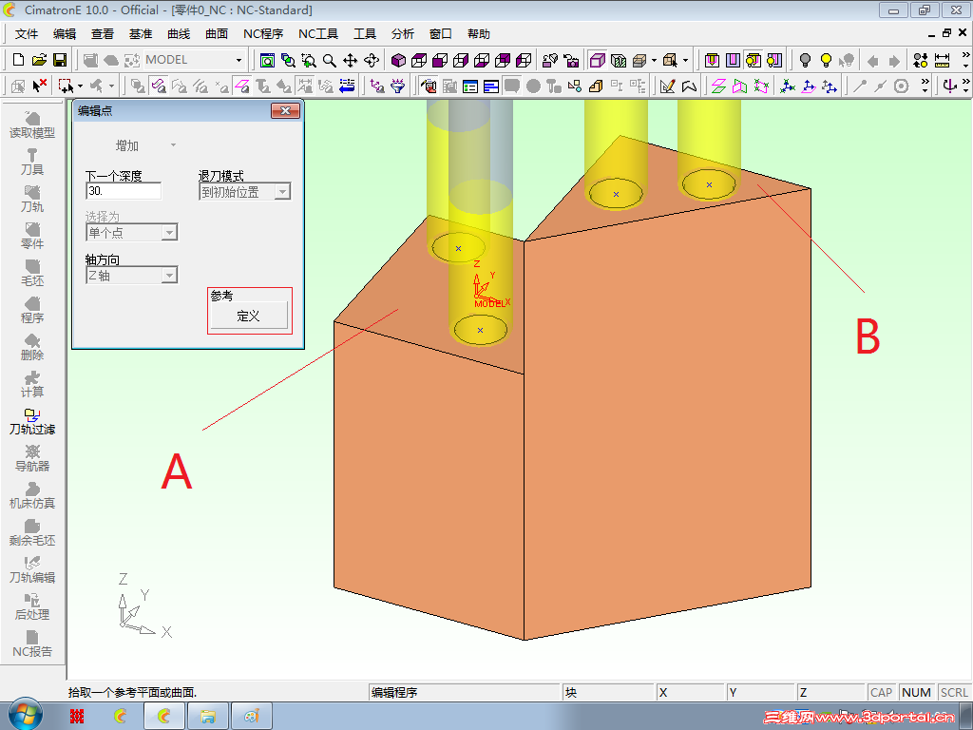Open the 查看 menu

(103, 34)
